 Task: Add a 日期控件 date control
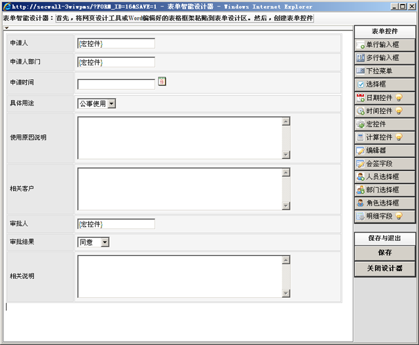(384, 98)
